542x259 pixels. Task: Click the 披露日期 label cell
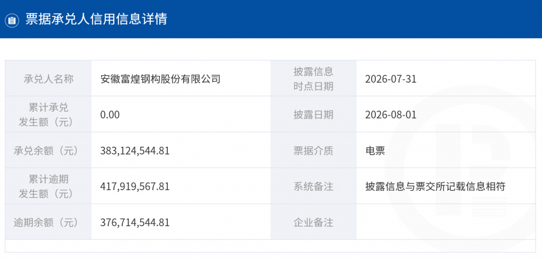click(313, 115)
